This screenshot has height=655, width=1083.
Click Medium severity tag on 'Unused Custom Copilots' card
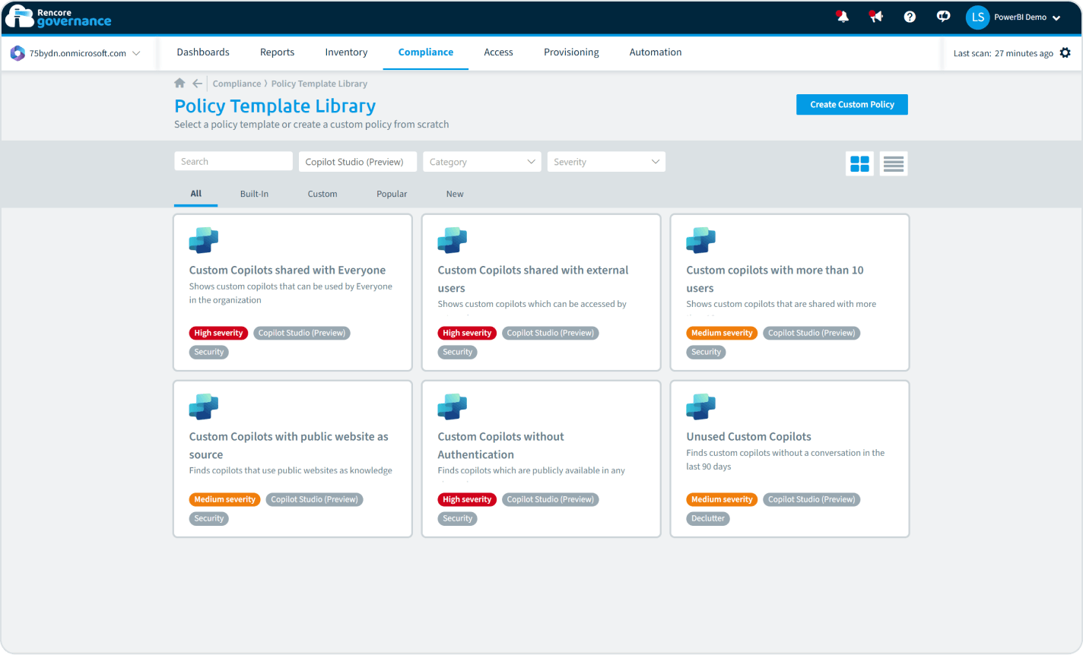[722, 499]
